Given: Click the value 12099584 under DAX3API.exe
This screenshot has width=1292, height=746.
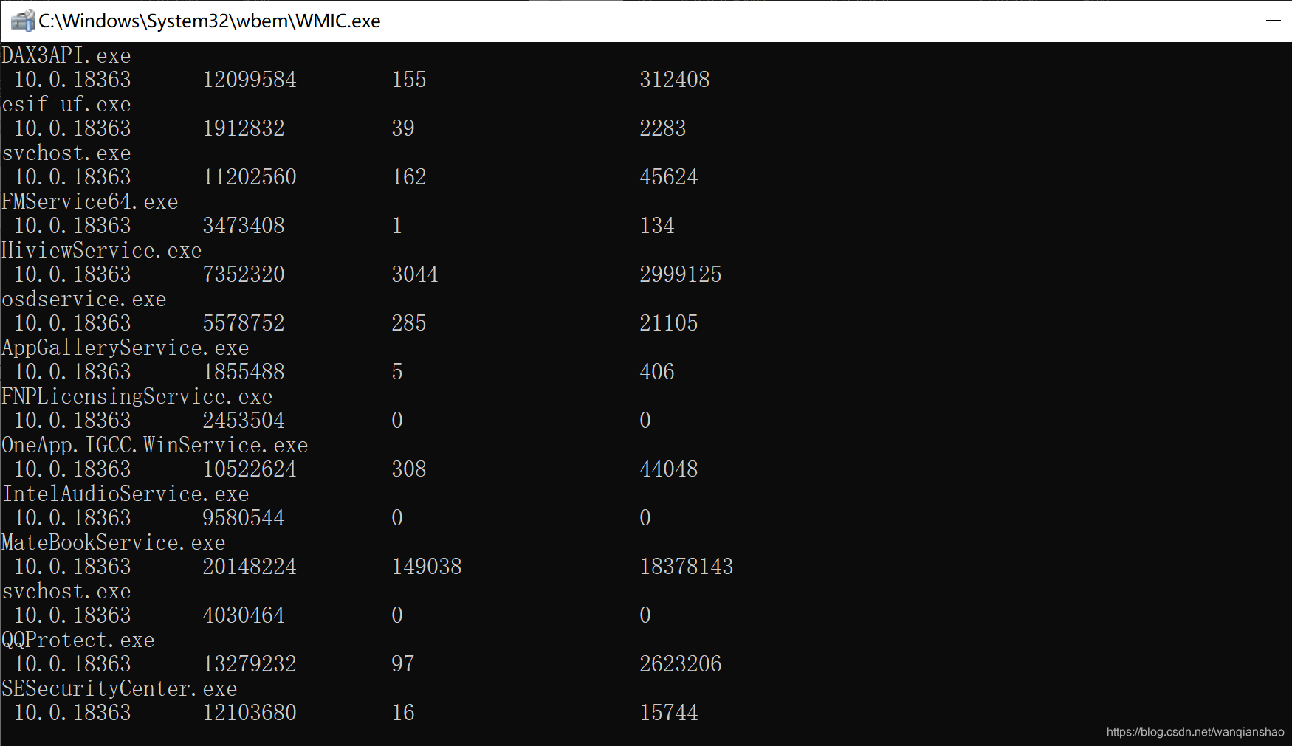Looking at the screenshot, I should pos(250,80).
